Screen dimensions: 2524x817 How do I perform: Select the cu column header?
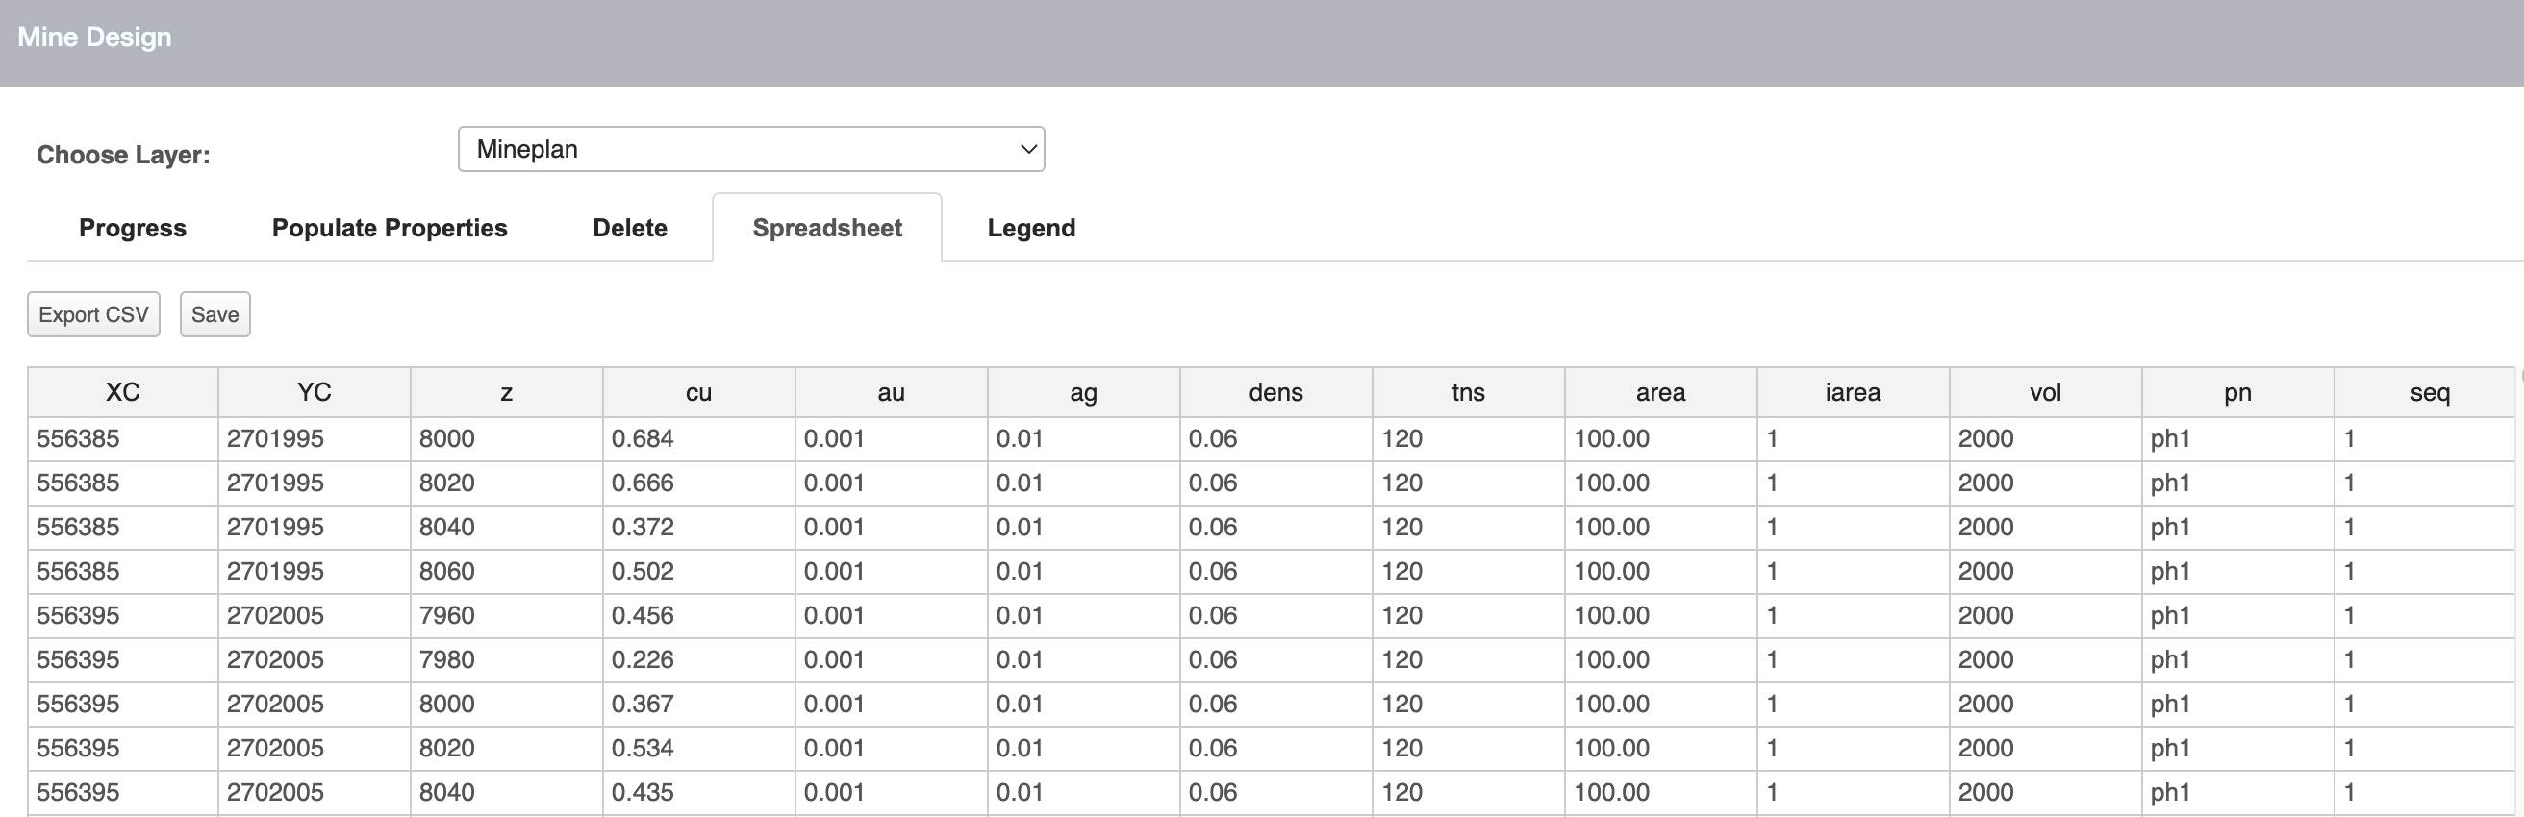[x=697, y=393]
